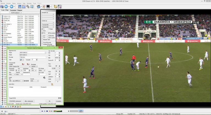
Task: Open the Help menu
Action: pyautogui.click(x=24, y=3)
